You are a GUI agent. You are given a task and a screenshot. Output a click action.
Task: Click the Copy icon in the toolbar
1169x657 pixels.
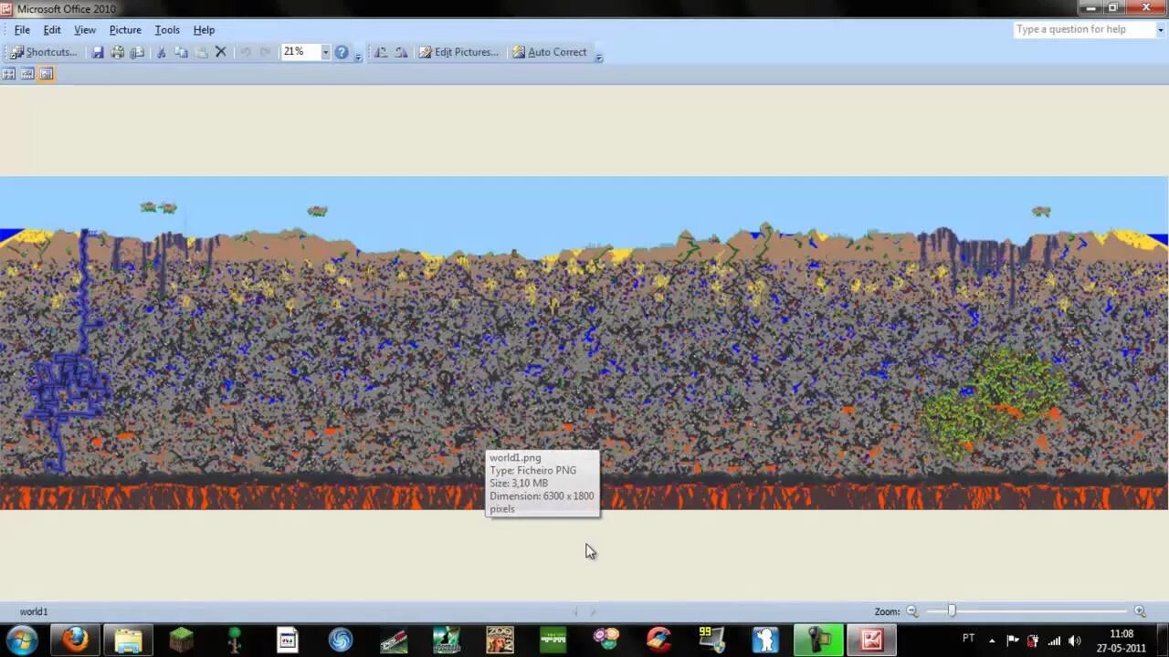(181, 52)
